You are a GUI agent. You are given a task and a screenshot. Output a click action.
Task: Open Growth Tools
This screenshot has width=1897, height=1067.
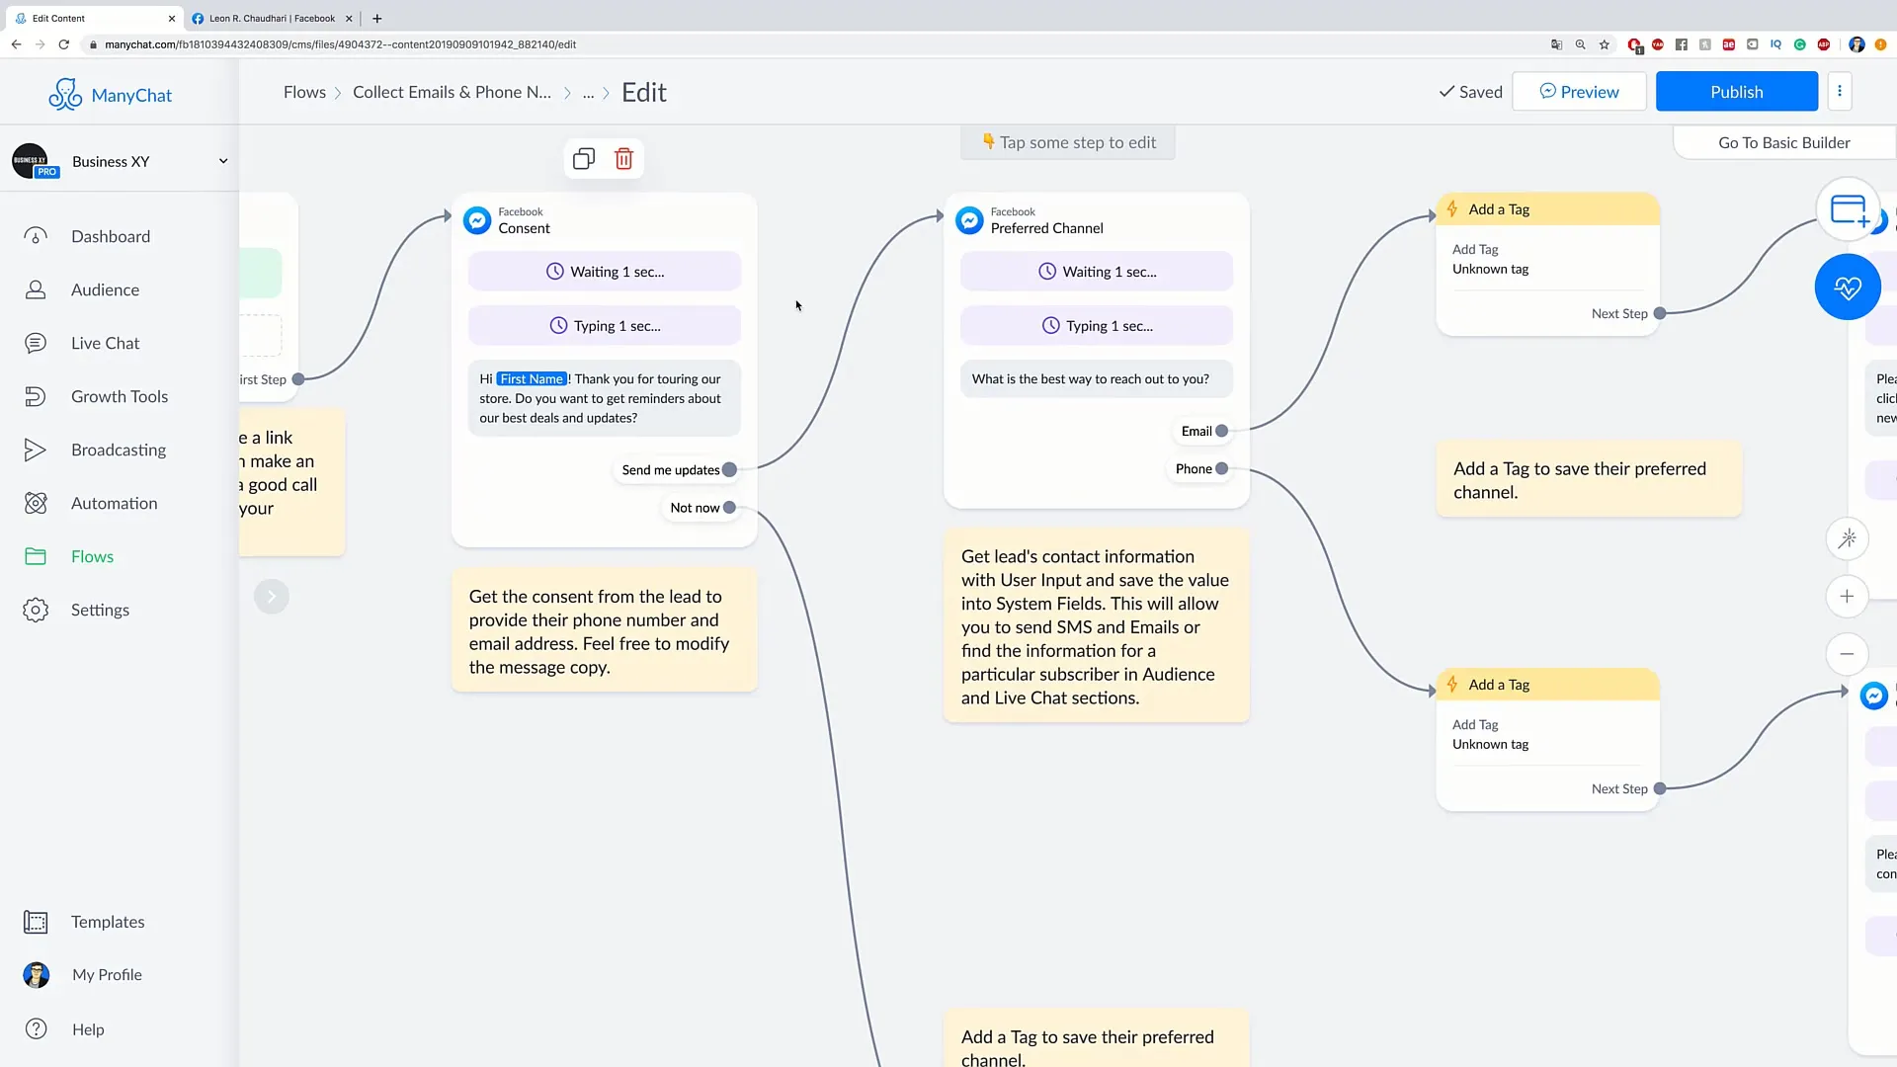pos(120,396)
